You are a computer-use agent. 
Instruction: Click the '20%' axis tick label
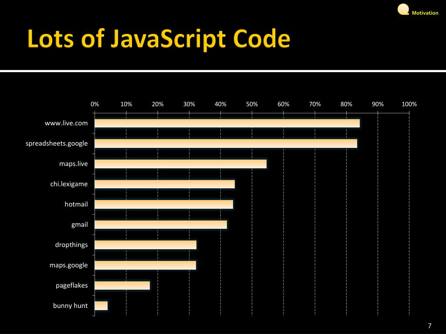click(x=158, y=104)
